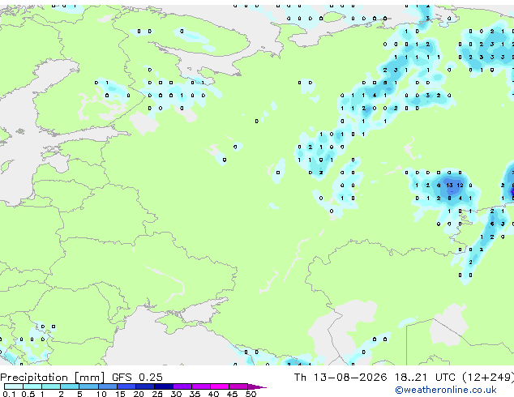Click the '(12+249)' forecast offset text
This screenshot has height=397, width=514.
click(488, 378)
